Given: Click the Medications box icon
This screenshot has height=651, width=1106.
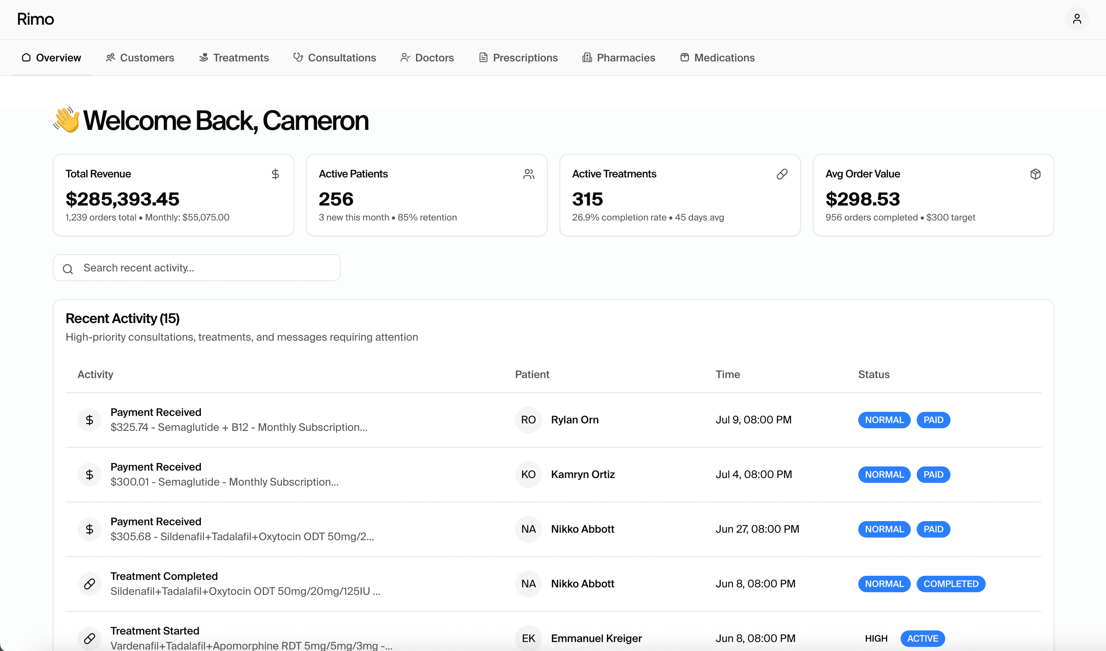Looking at the screenshot, I should coord(684,58).
